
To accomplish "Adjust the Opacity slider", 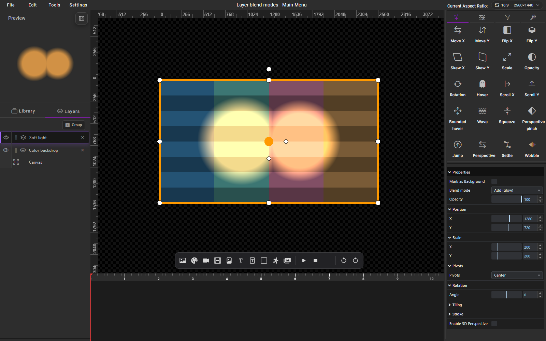I will 506,199.
